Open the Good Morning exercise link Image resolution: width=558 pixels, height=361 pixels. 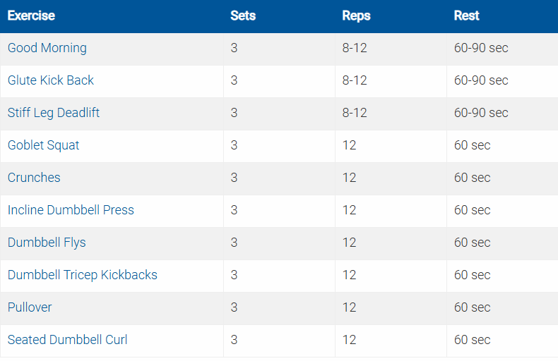(47, 49)
